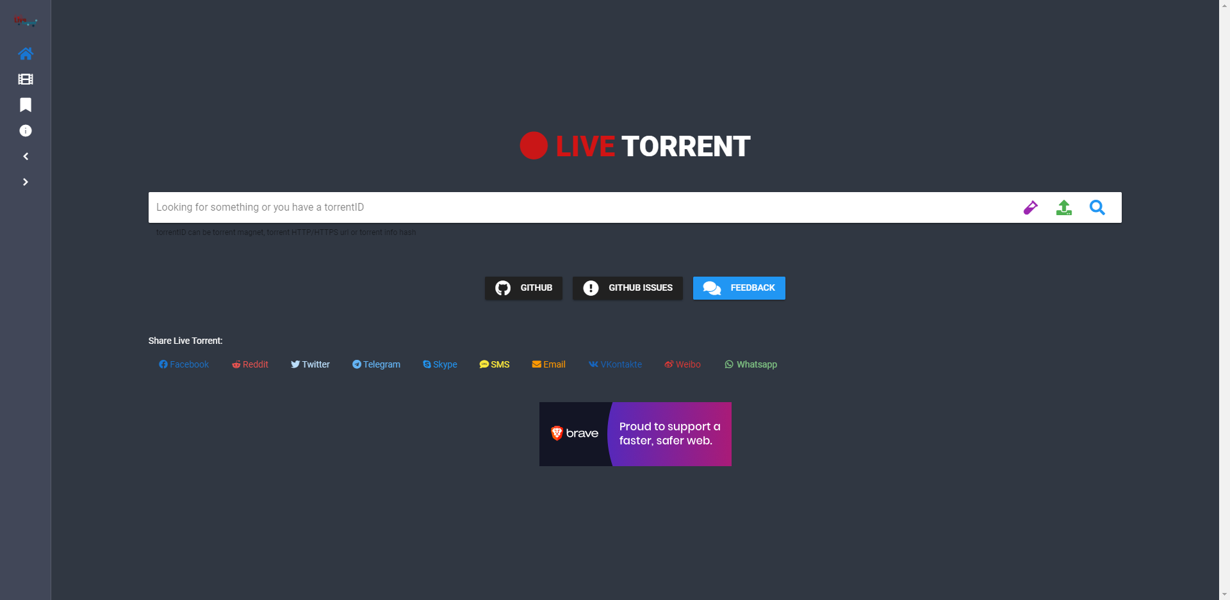Focus the torrentID search input field
The height and width of the screenshot is (600, 1230).
pos(583,207)
